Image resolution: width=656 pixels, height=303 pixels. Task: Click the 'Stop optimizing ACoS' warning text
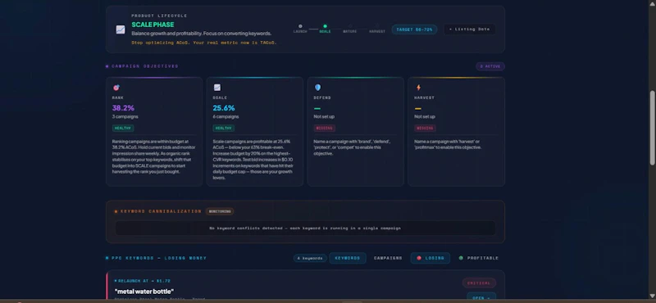(204, 43)
